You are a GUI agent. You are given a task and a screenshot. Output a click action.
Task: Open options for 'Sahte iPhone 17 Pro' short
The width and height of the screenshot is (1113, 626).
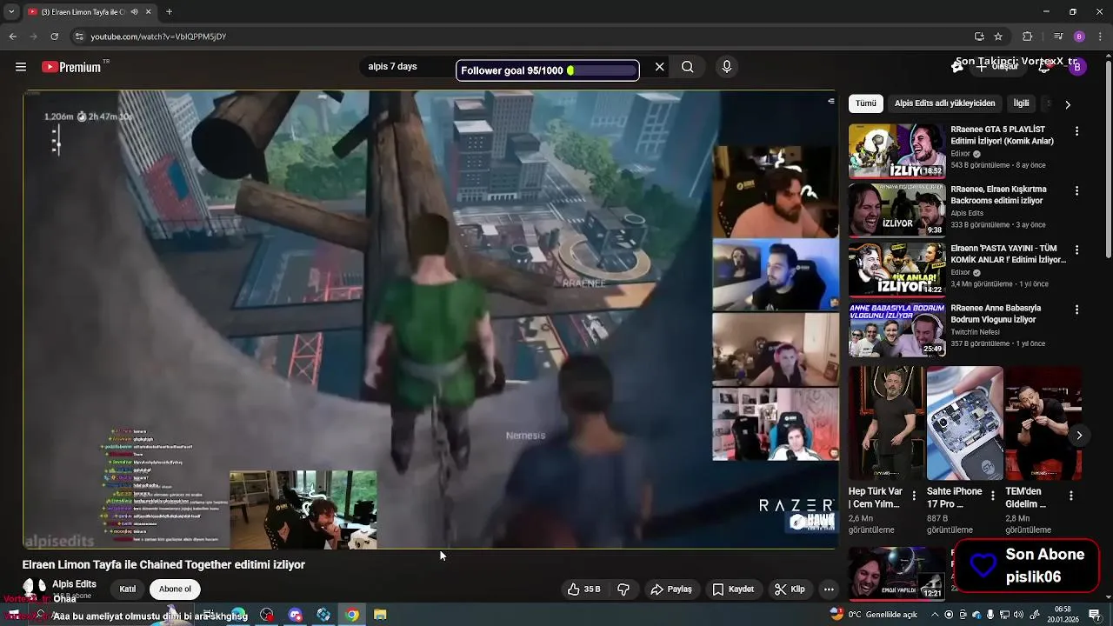[993, 496]
